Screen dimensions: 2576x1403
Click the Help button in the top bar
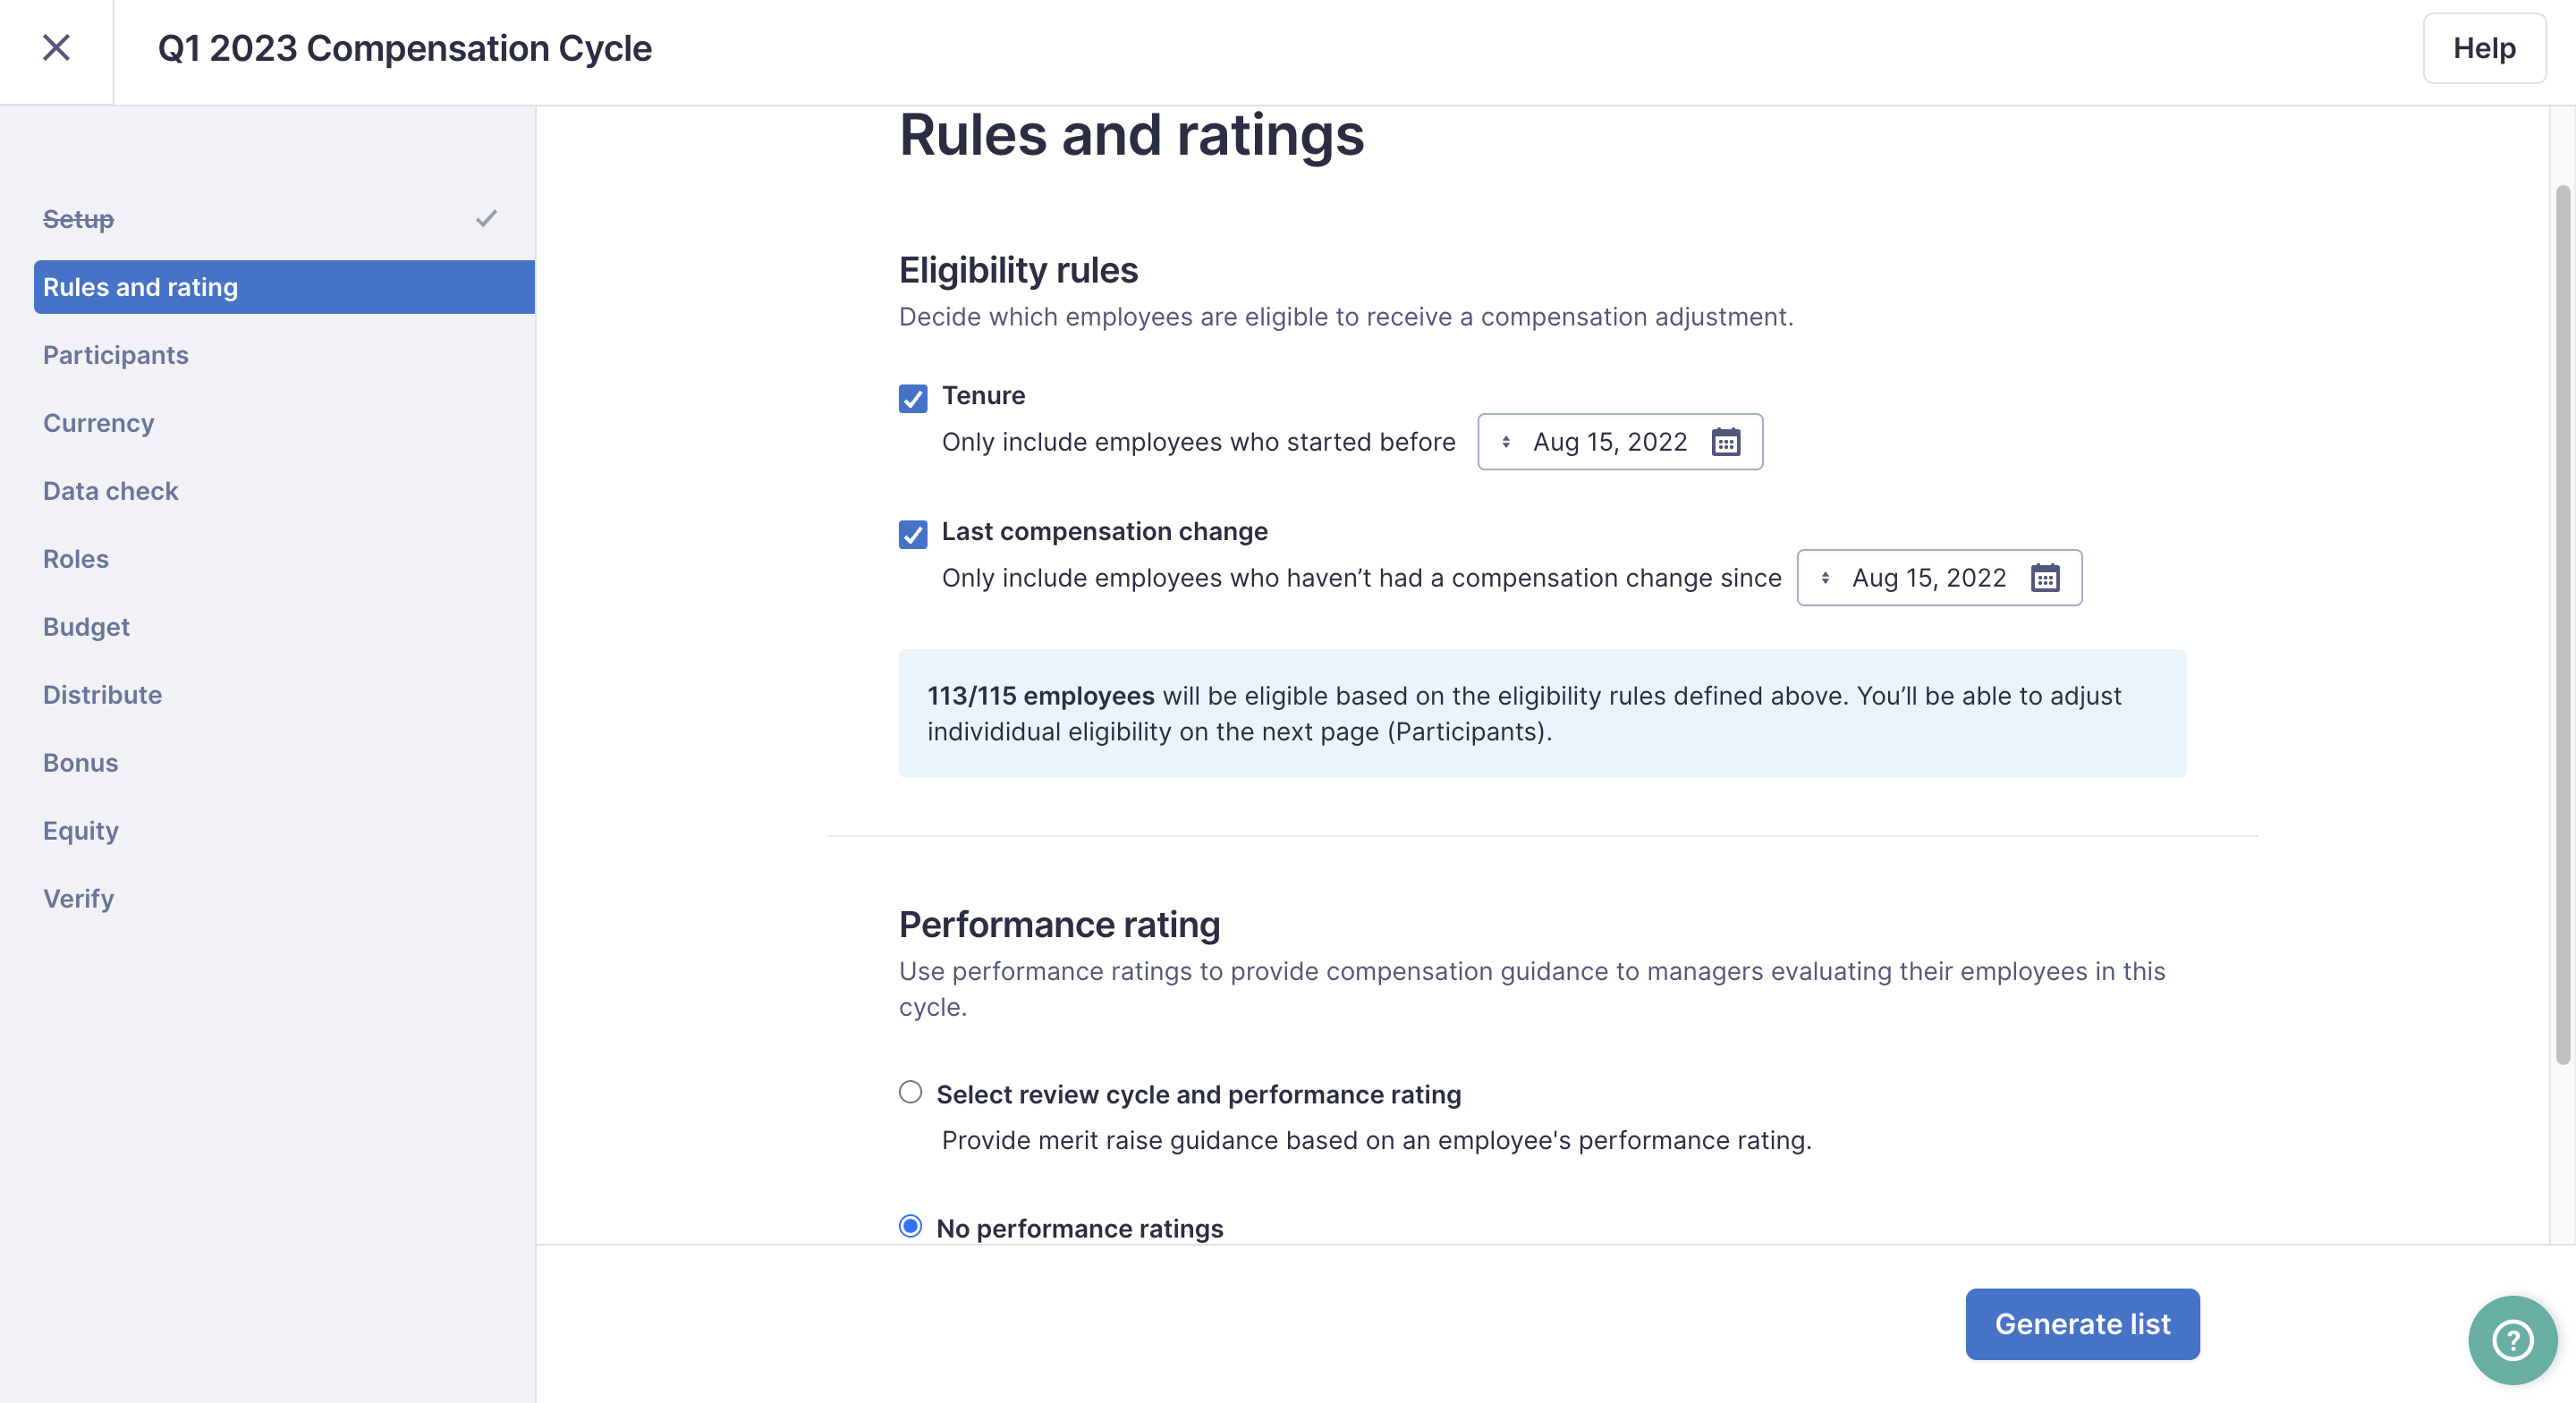(2484, 48)
